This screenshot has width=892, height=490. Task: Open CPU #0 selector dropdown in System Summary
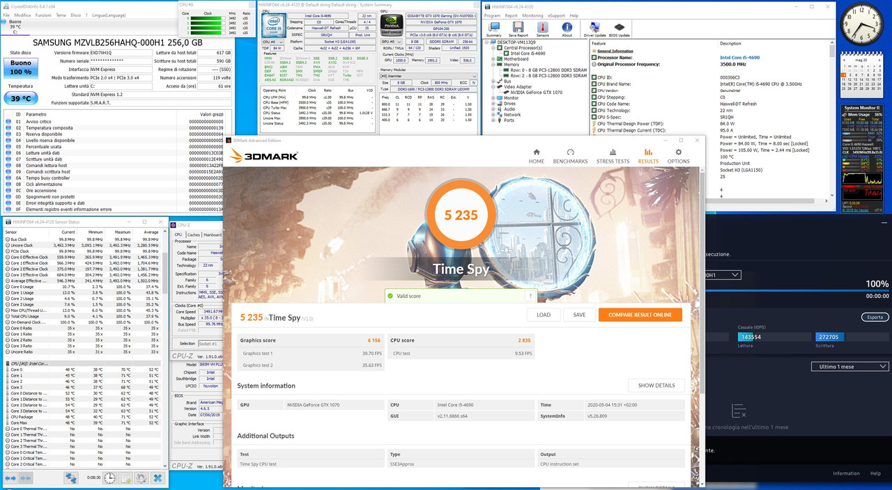[x=273, y=42]
